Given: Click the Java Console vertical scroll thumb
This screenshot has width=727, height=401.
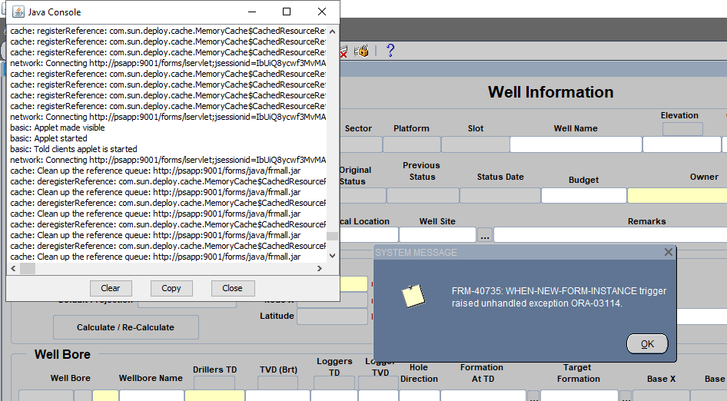Looking at the screenshot, I should [332, 236].
